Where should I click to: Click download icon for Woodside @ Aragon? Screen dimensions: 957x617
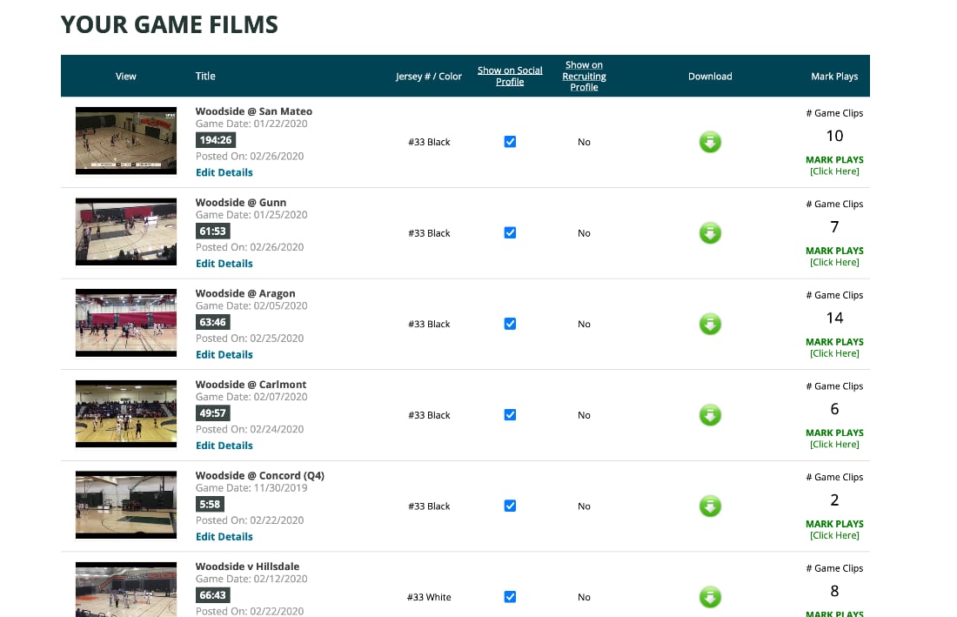tap(710, 324)
